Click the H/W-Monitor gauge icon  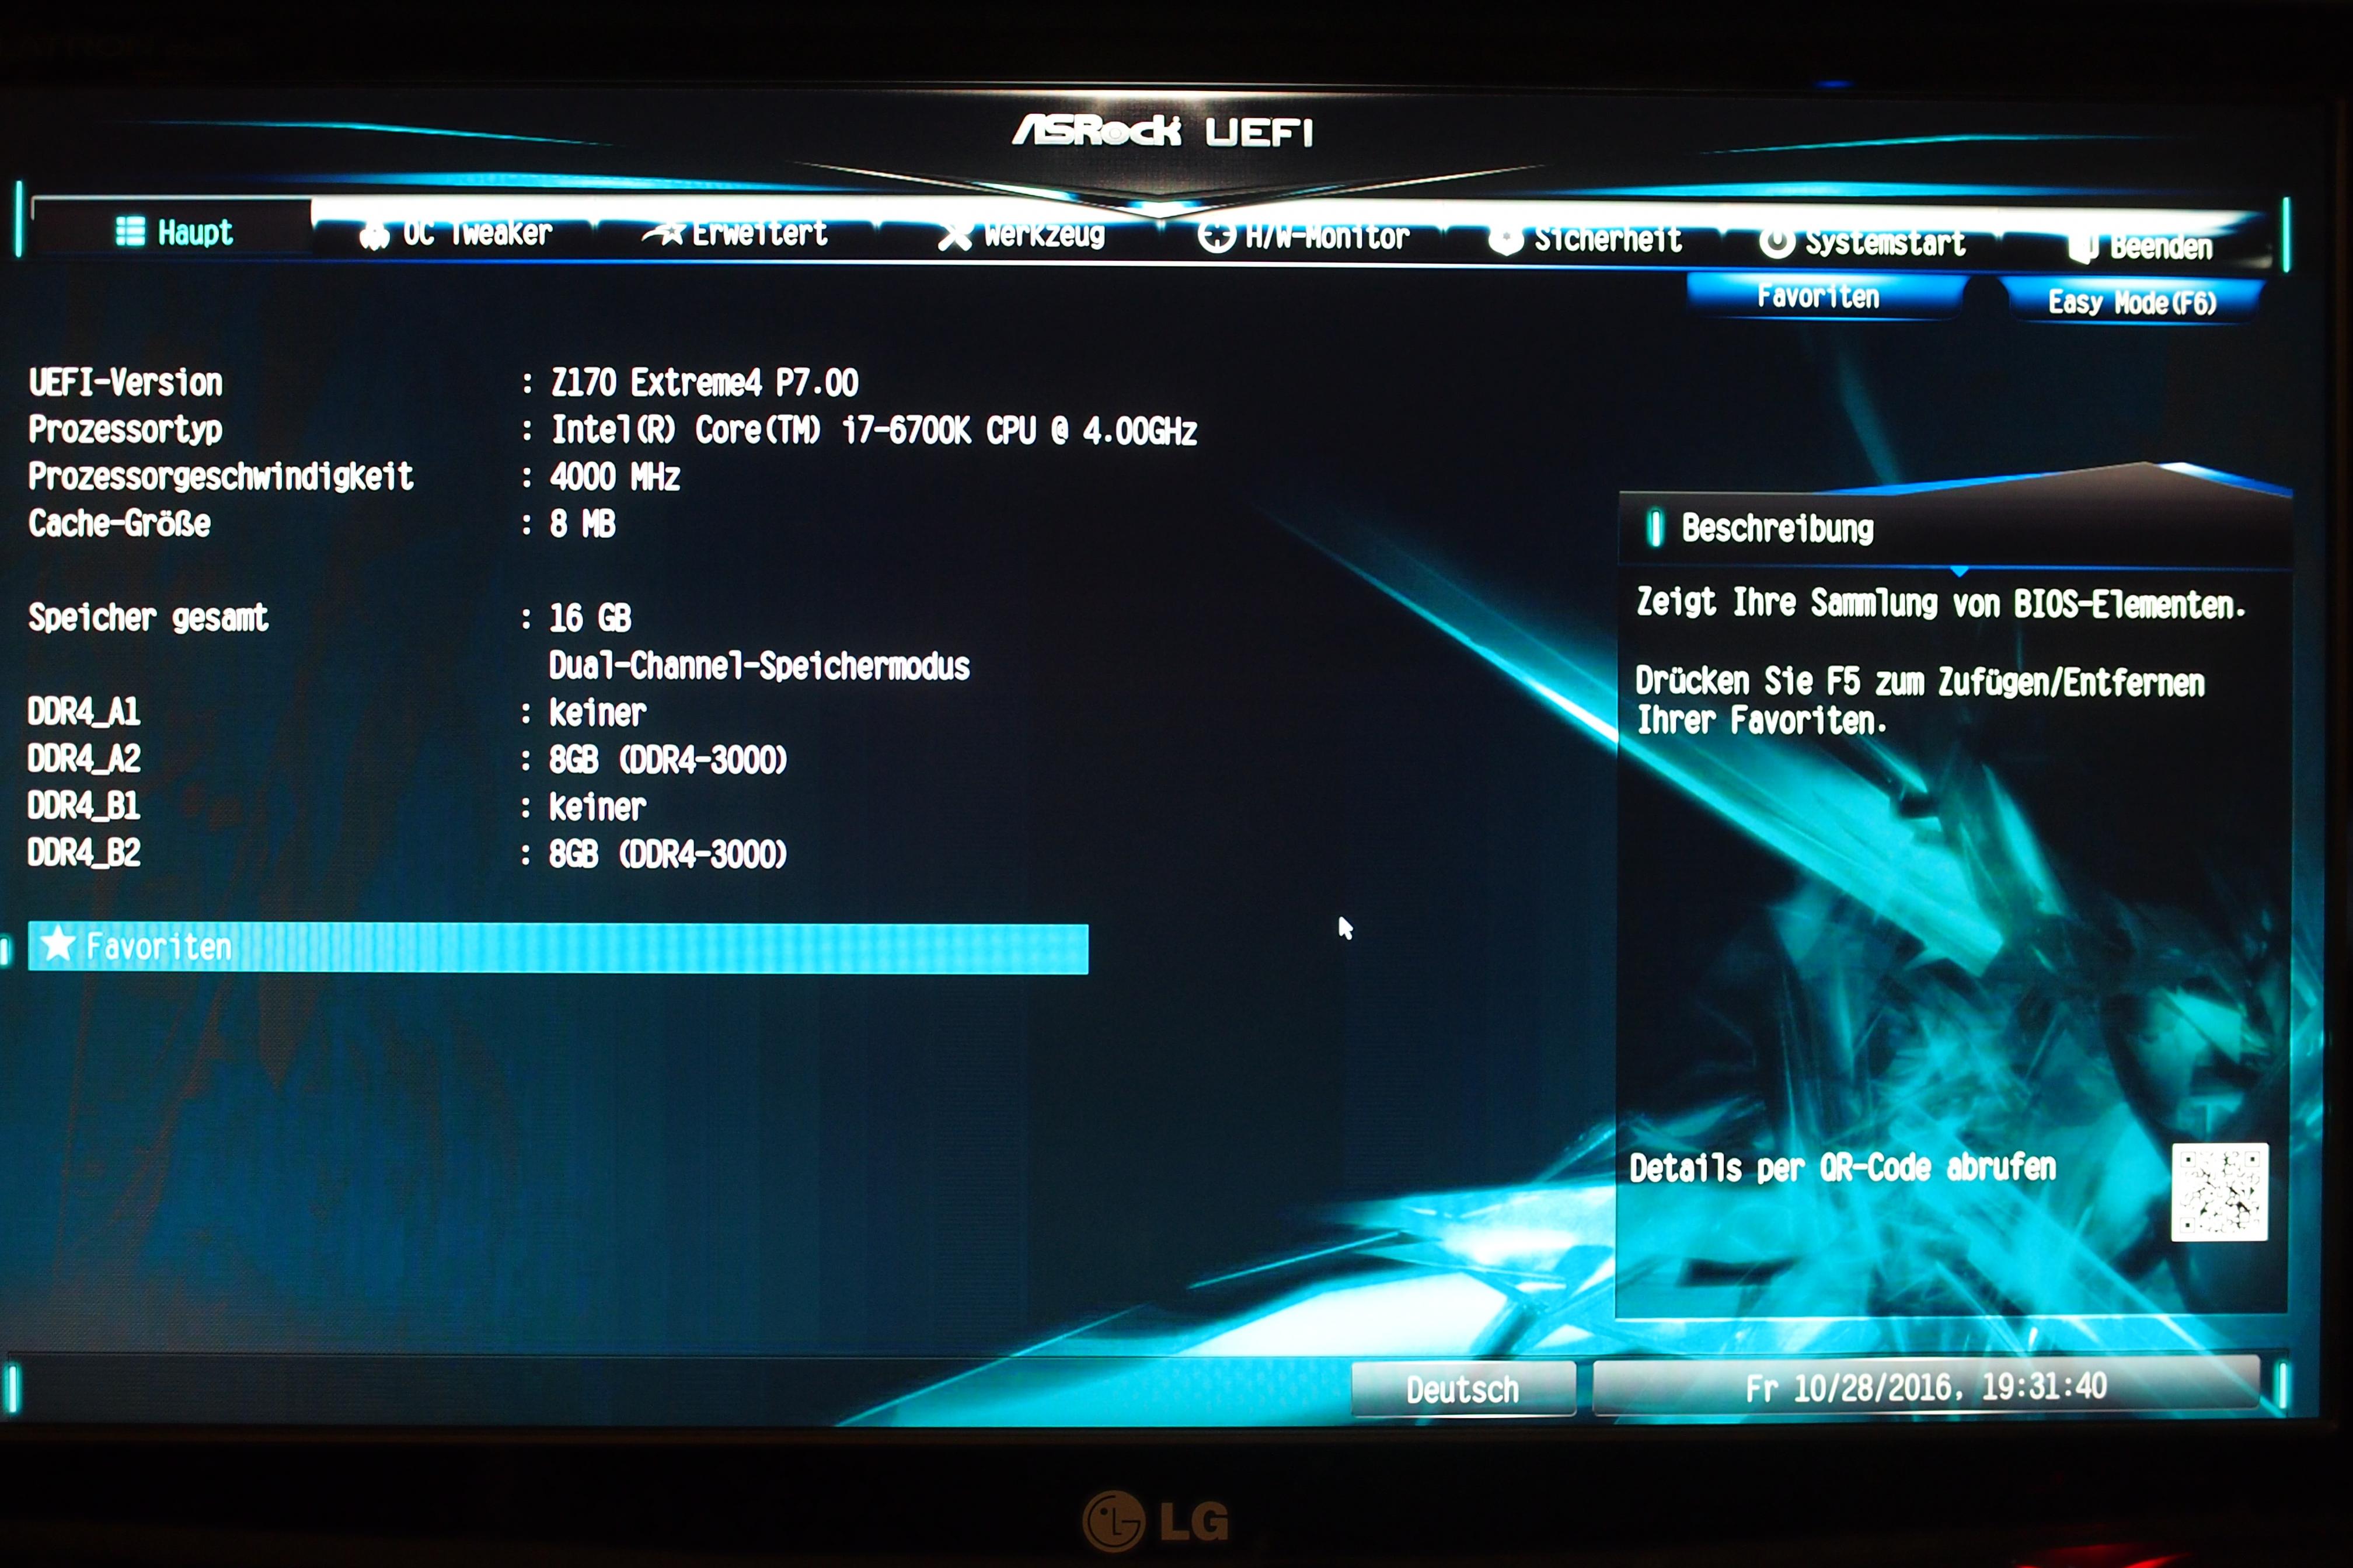point(1216,237)
